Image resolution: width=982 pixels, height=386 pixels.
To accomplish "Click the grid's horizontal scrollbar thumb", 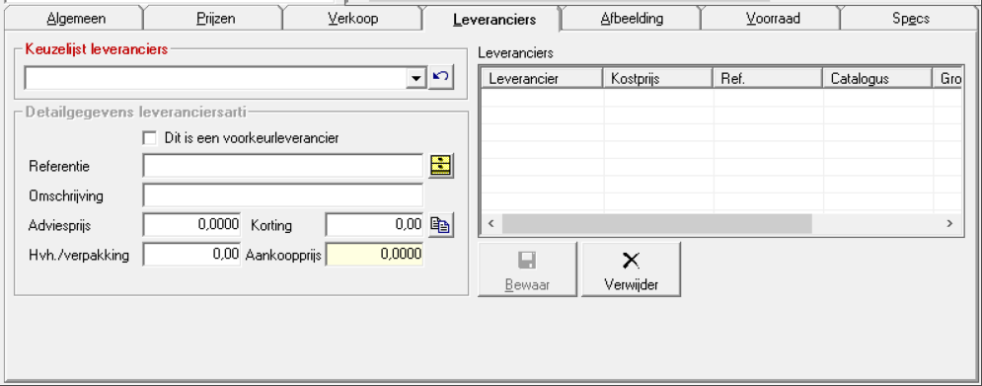I will (x=657, y=224).
